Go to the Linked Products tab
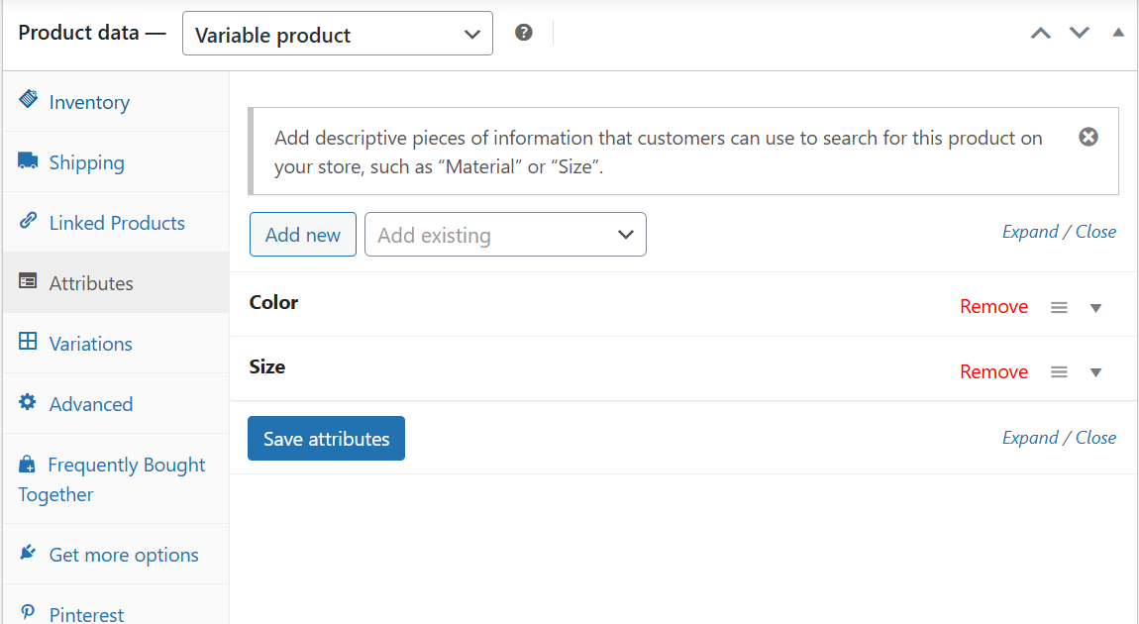Screen dimensions: 1139x624 click(116, 223)
